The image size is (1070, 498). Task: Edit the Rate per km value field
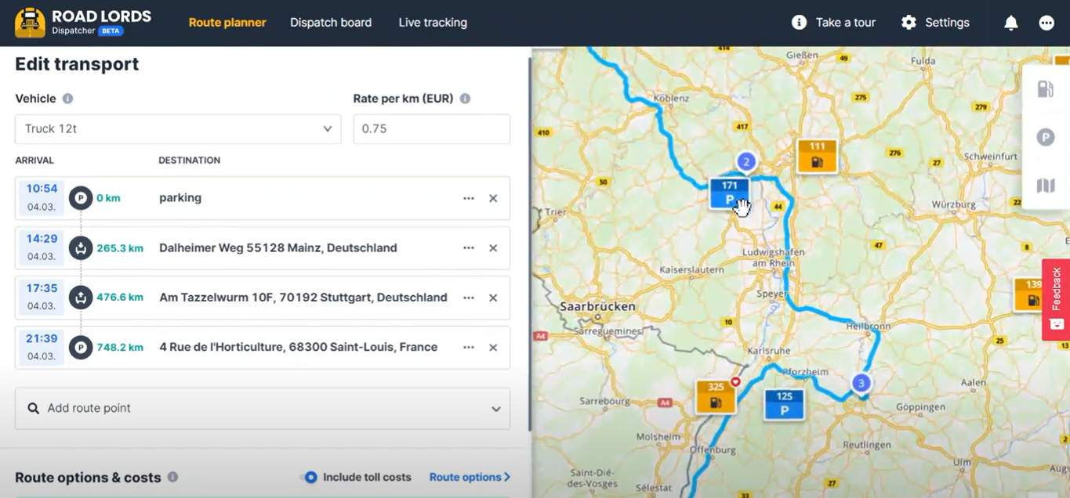[x=431, y=128]
